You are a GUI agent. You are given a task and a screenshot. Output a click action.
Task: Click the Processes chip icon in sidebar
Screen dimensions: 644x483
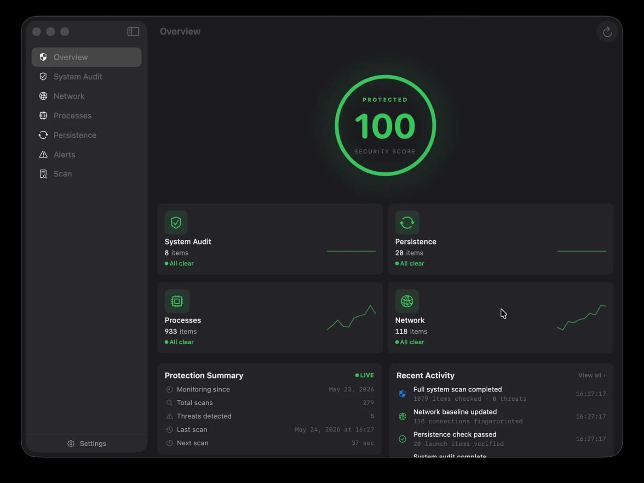point(43,115)
